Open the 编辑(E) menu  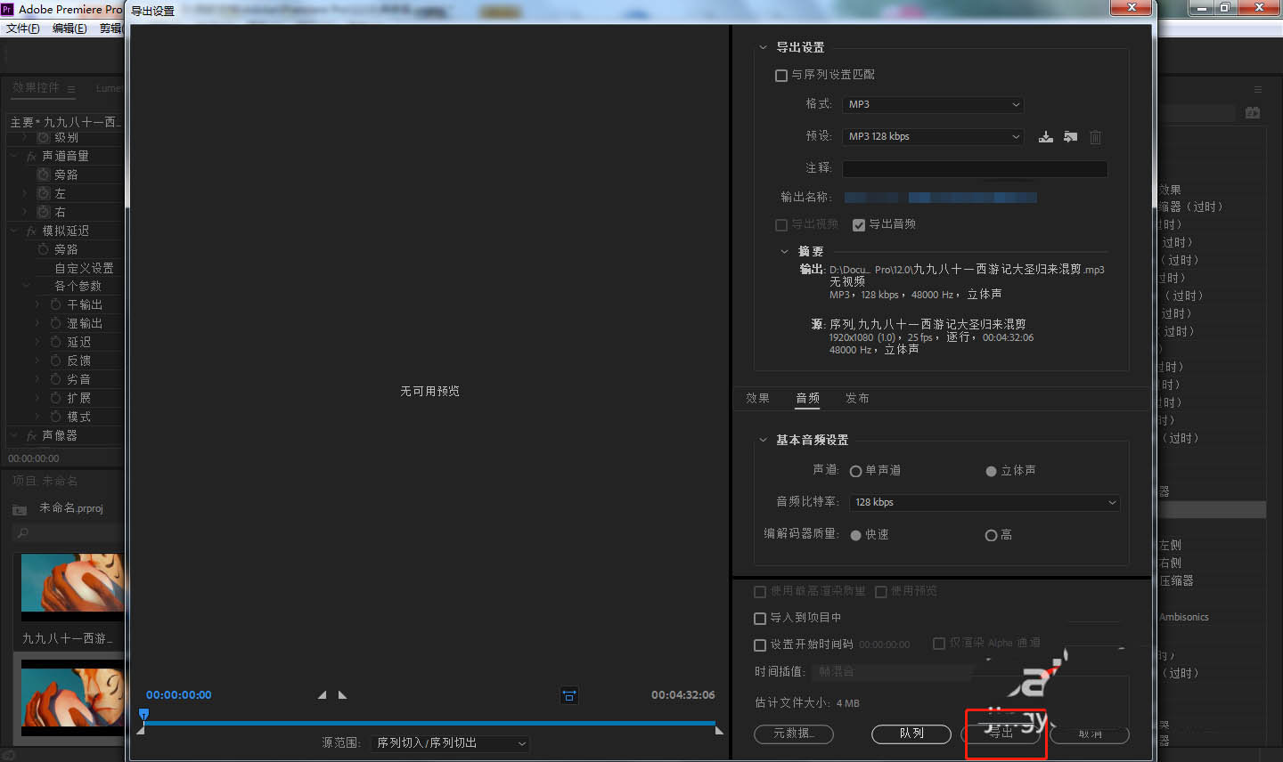[69, 28]
